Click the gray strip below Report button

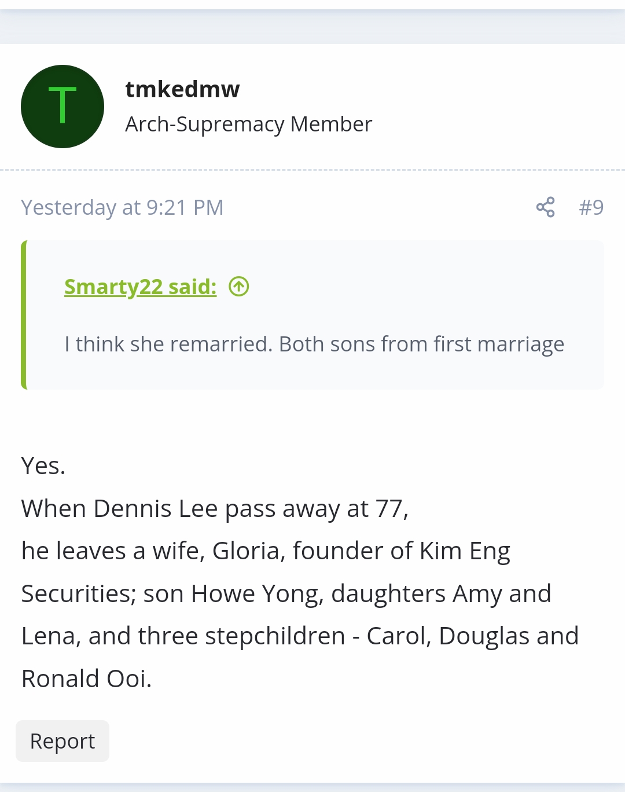pos(312,787)
